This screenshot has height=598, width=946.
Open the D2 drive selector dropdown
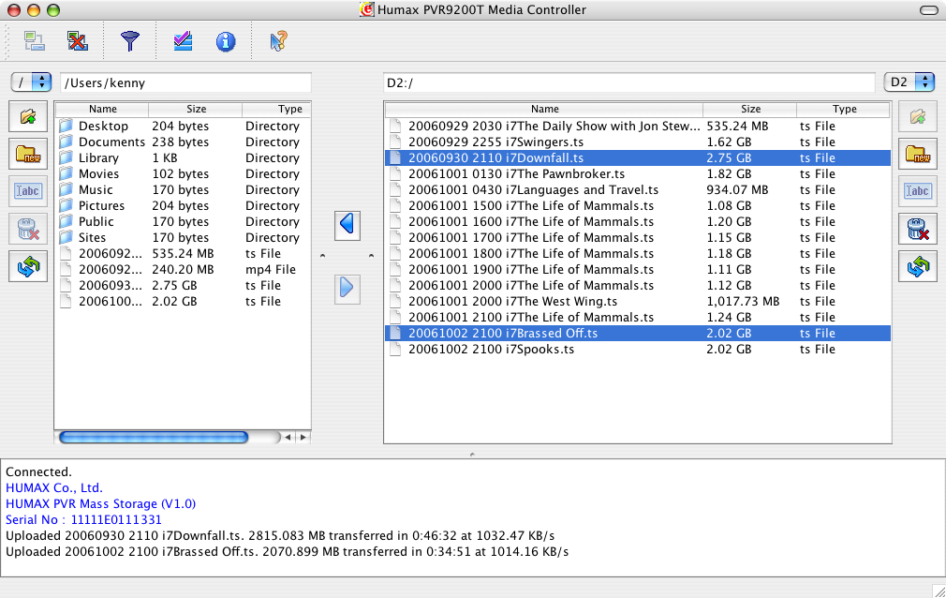909,82
